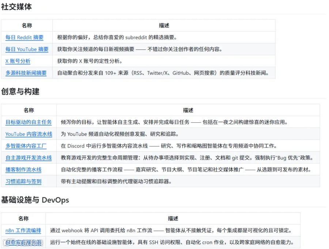Open the 习惯追踪与签到 link
Screen dimensions: 329x249
23,181
